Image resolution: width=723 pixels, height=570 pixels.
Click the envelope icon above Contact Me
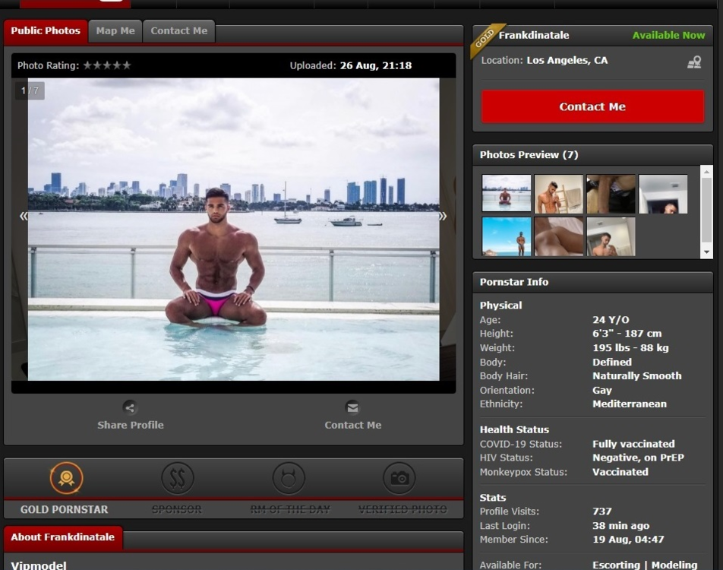[352, 407]
